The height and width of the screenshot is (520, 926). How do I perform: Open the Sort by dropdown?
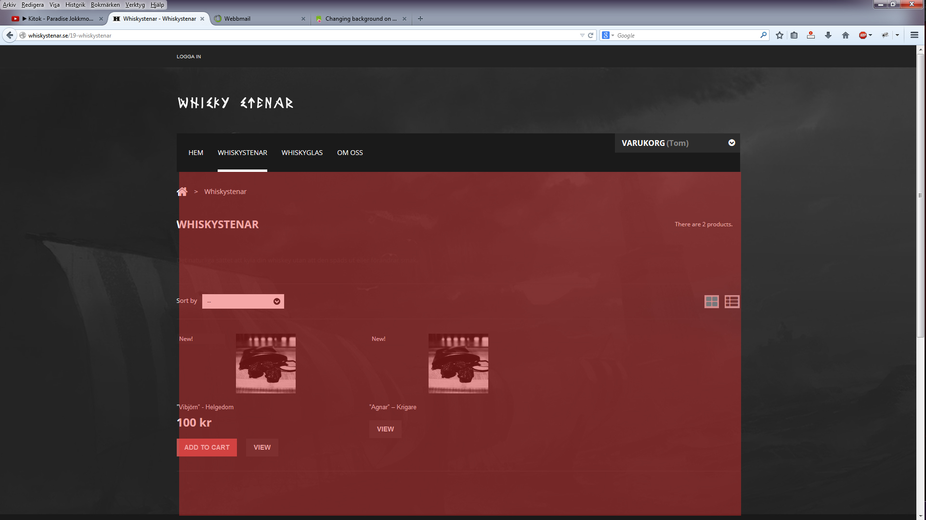coord(243,301)
